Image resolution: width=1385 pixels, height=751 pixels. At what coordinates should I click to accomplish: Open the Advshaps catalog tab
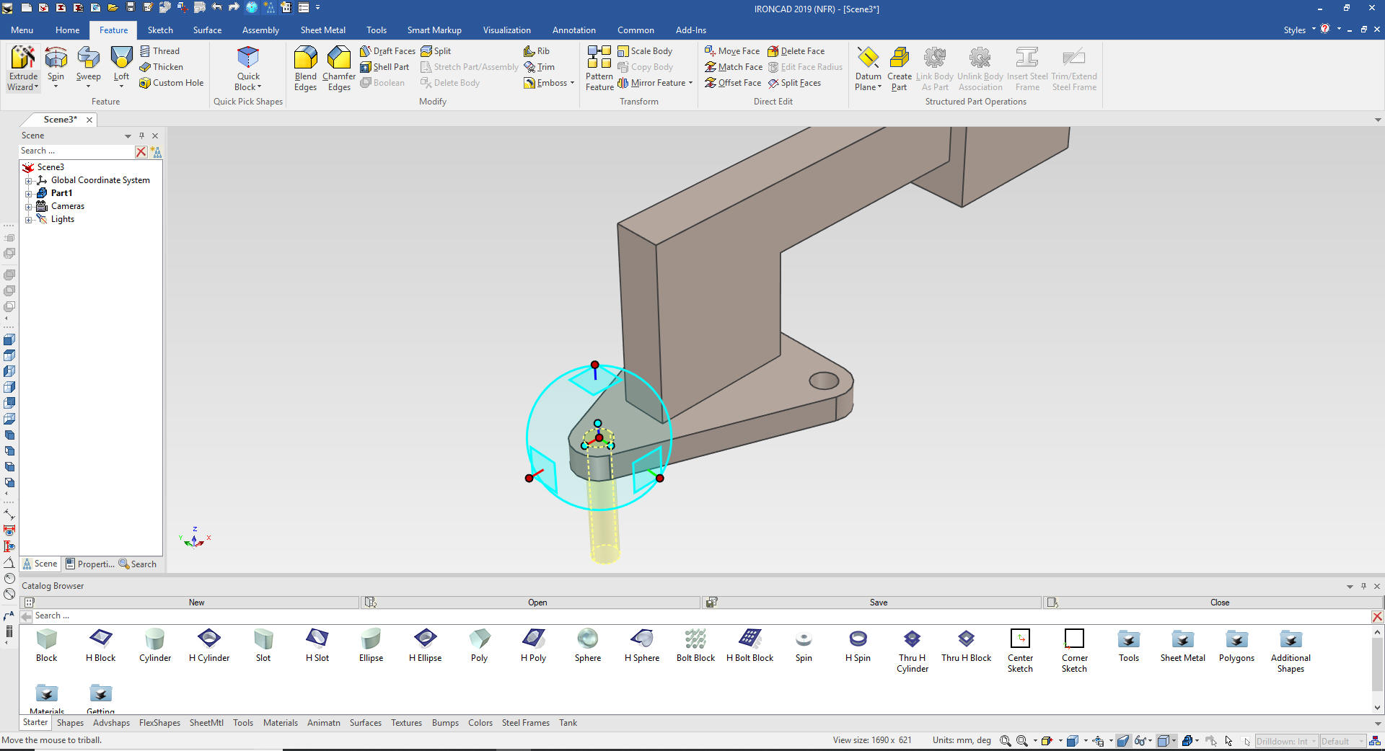coord(111,723)
